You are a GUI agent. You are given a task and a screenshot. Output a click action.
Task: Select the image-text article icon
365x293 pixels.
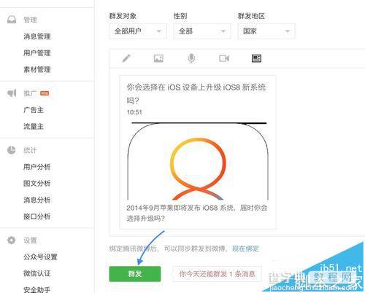tap(256, 58)
